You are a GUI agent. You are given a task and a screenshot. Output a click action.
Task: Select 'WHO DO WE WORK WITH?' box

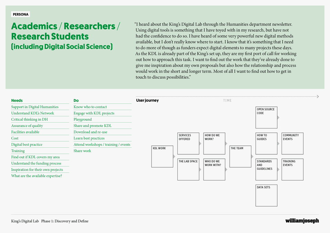(x=214, y=169)
